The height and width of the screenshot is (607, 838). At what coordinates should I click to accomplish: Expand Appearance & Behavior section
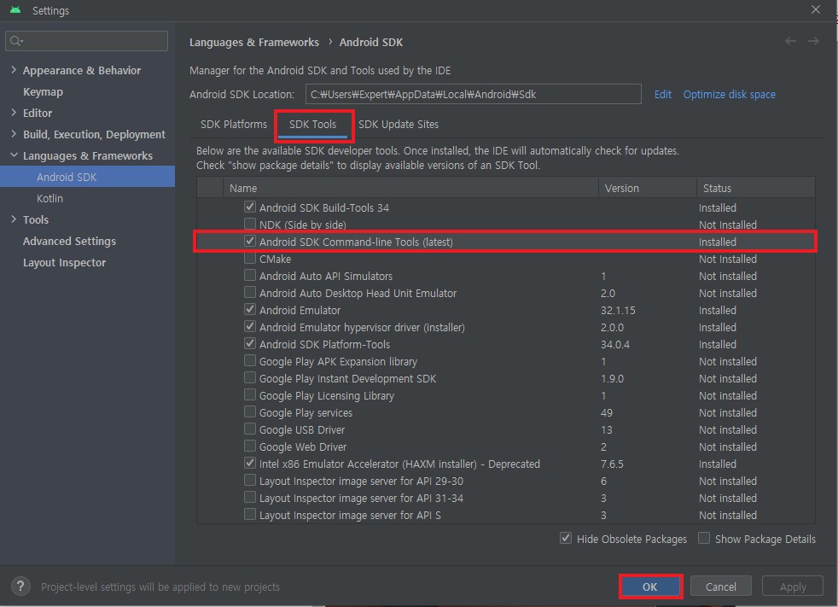(14, 70)
